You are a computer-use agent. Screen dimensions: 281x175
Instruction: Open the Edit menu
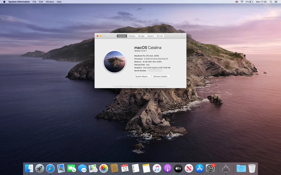click(41, 2)
